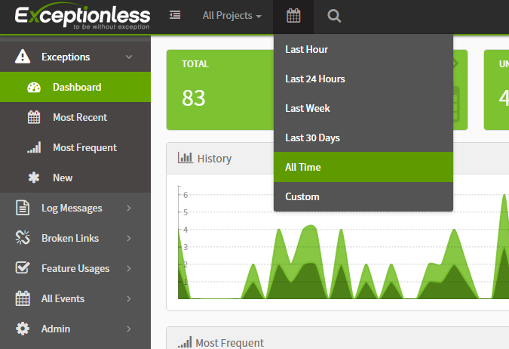Viewport: 509px width, 349px height.
Task: Click the Exceptionless logo
Action: 81,17
